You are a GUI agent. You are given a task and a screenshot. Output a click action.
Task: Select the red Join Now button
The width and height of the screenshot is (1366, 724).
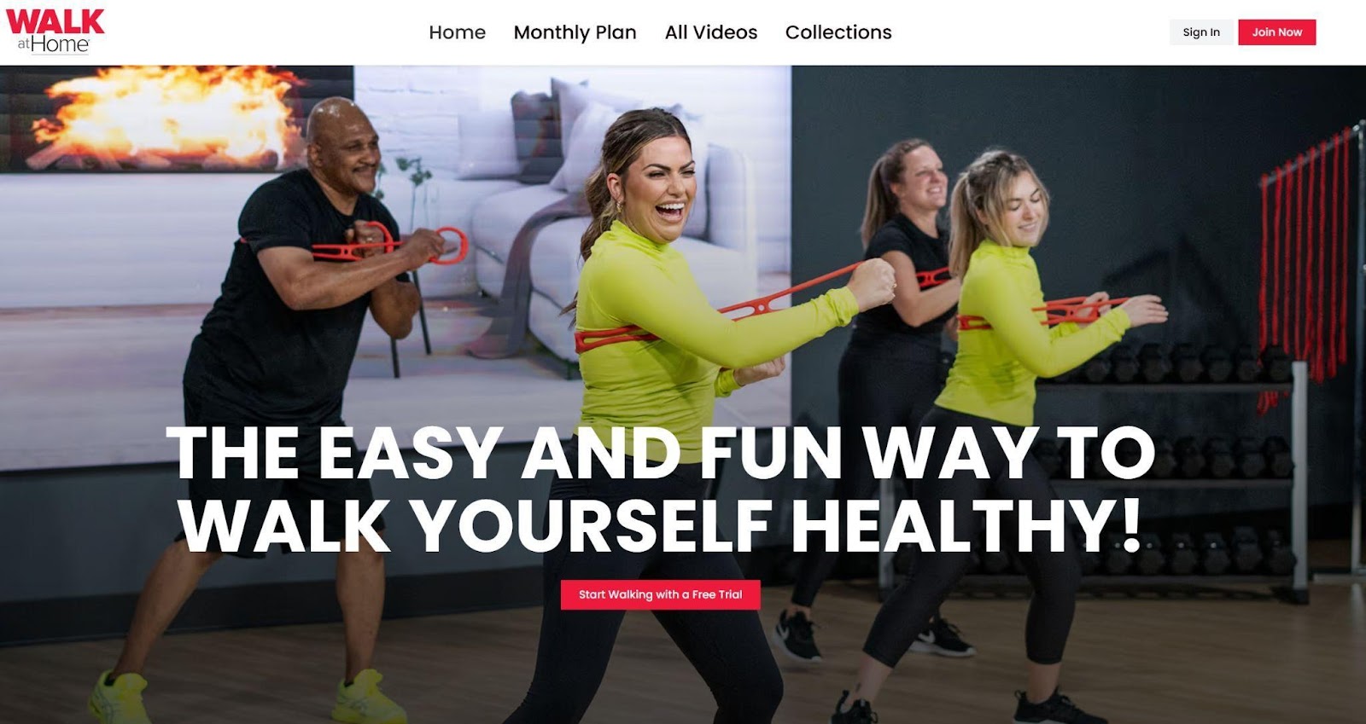(x=1276, y=32)
